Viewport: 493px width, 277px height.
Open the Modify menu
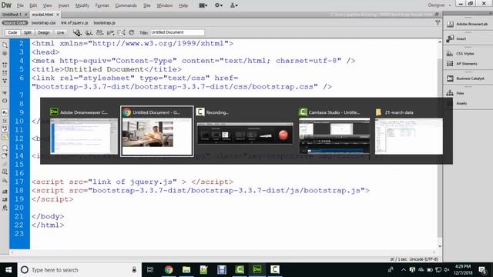tap(82, 5)
